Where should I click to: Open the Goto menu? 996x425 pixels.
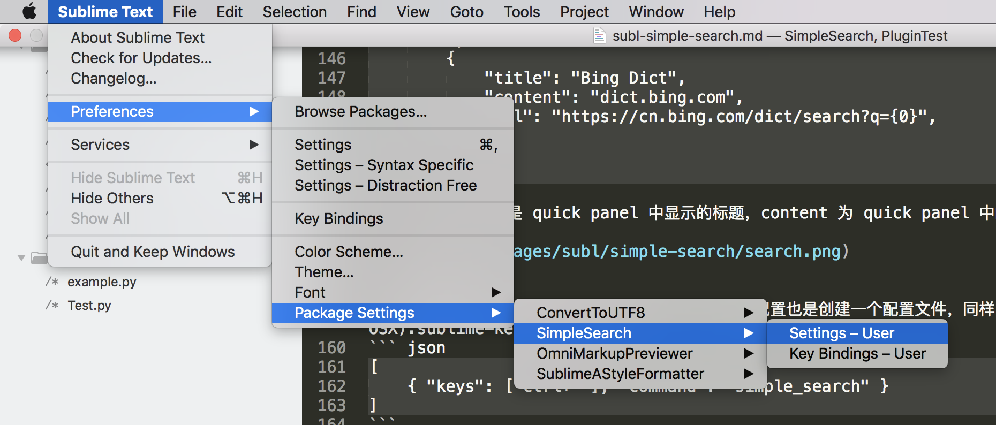click(x=466, y=12)
